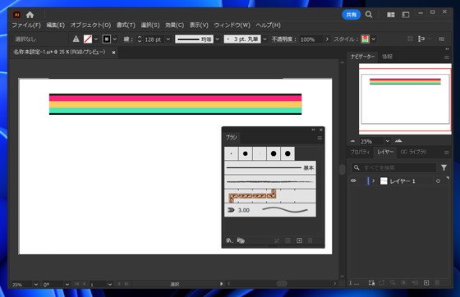Image resolution: width=460 pixels, height=297 pixels.
Task: Open ファイル(F) menu
Action: [26, 25]
